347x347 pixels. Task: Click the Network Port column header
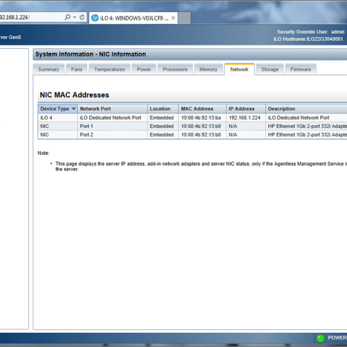[113, 109]
